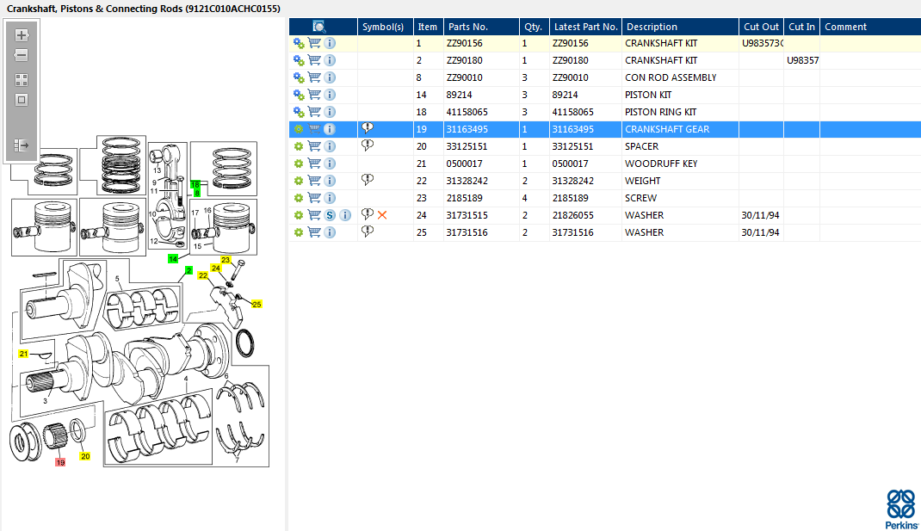Click the export arrow icon in diagram toolbar
921x531 pixels.
tap(22, 145)
